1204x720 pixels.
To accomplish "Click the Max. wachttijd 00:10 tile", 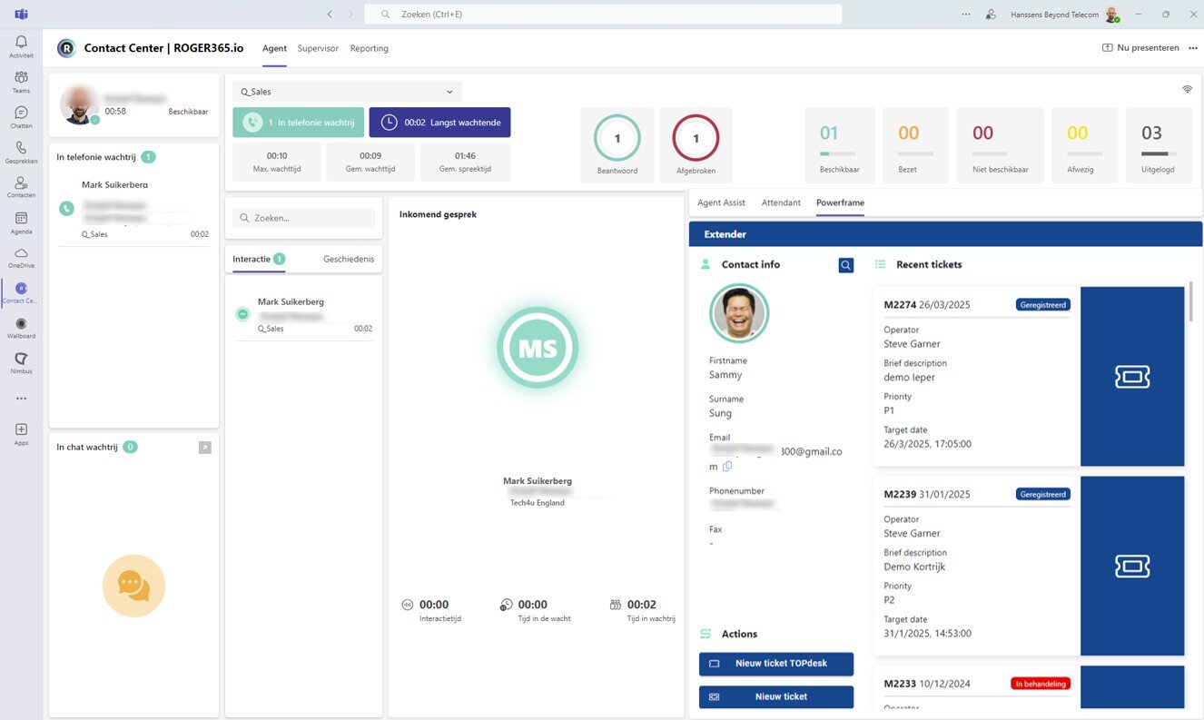I will pos(277,162).
